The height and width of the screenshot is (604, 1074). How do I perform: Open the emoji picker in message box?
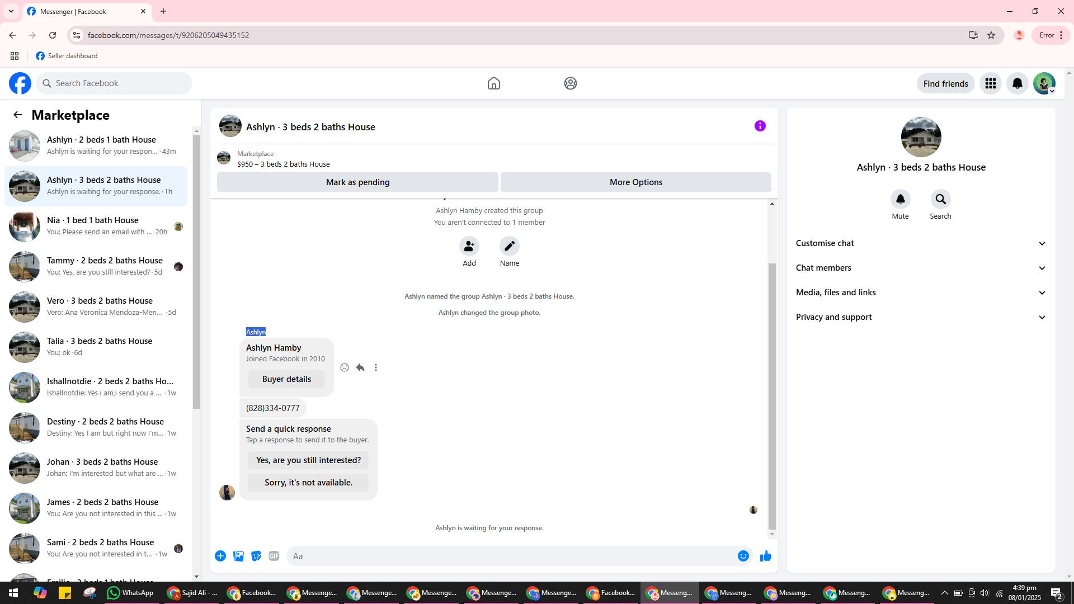click(x=743, y=556)
